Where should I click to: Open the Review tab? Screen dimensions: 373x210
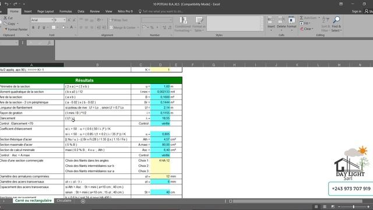point(94,11)
